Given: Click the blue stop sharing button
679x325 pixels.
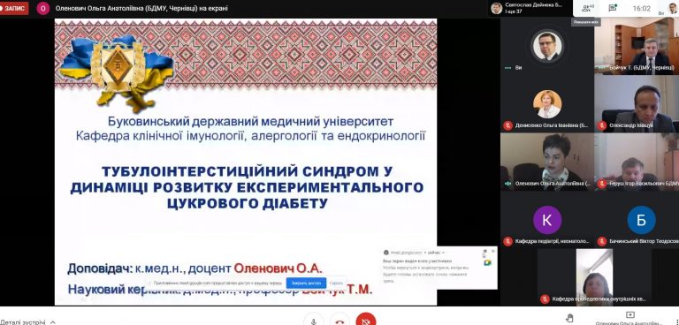Looking at the screenshot, I should click(x=306, y=283).
